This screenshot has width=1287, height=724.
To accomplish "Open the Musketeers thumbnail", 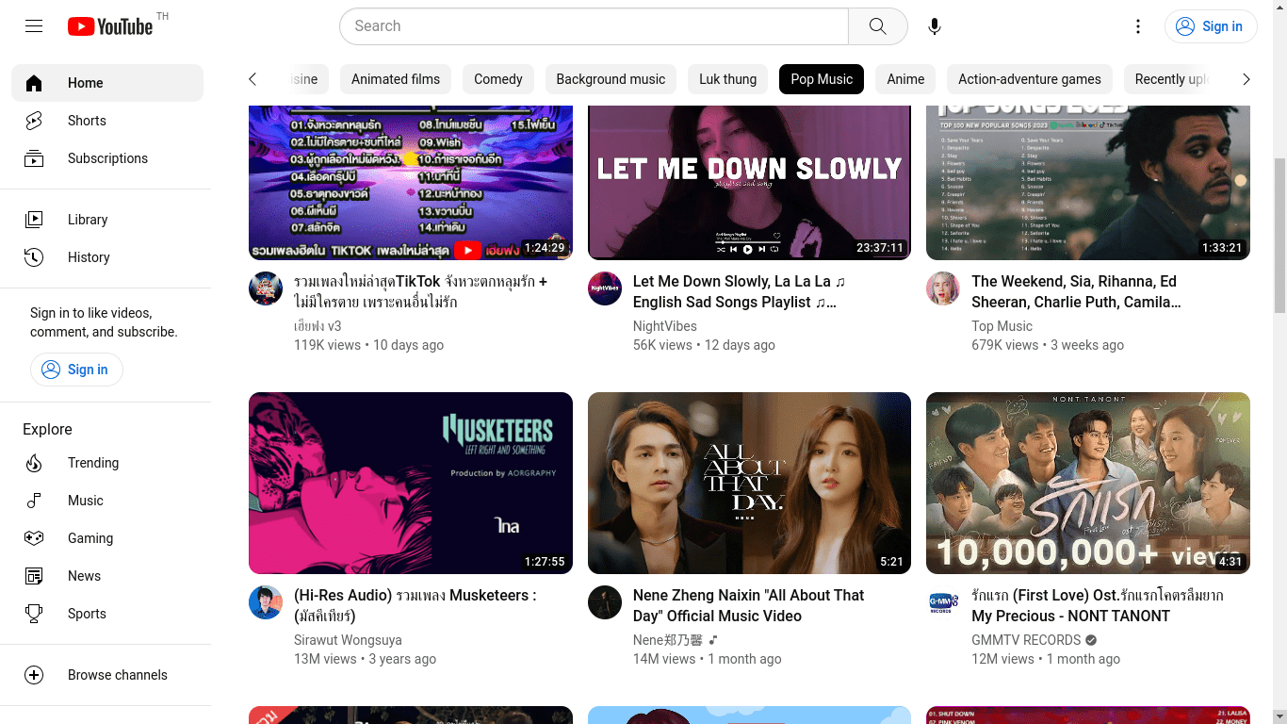I will 411,483.
